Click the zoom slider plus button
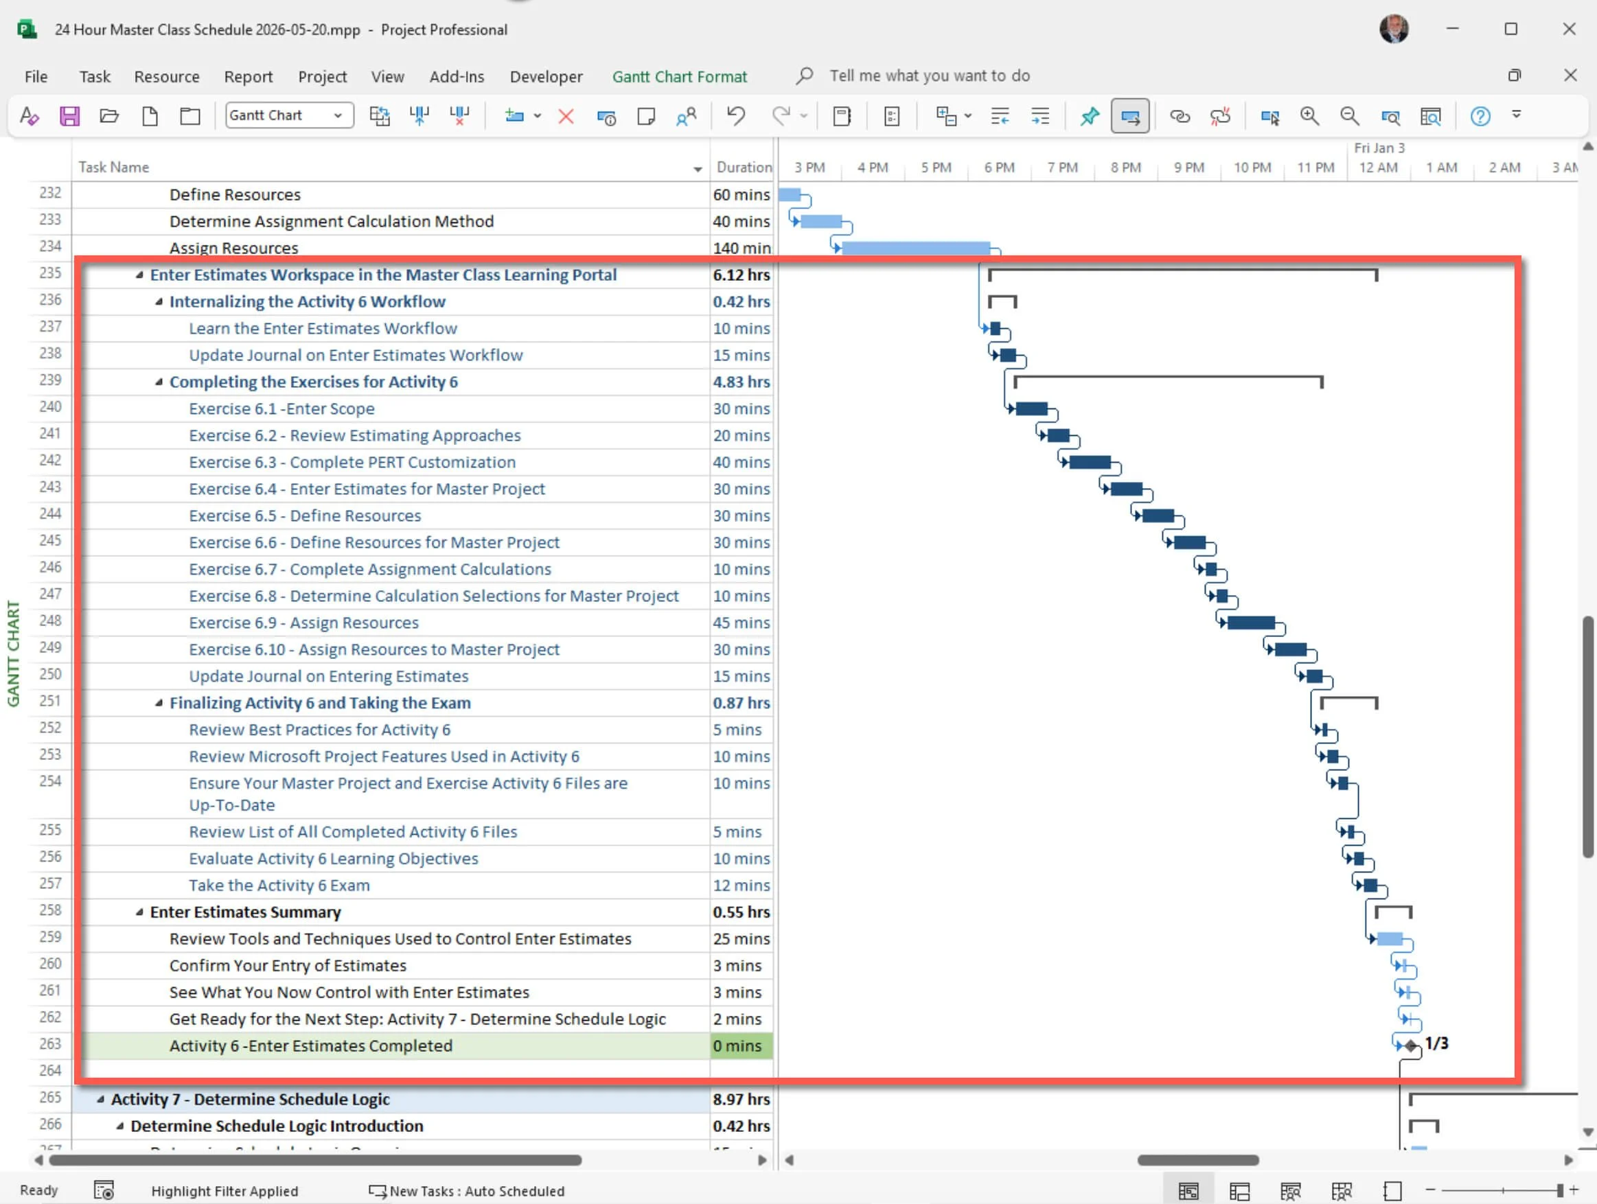The image size is (1597, 1204). coord(1574,1190)
